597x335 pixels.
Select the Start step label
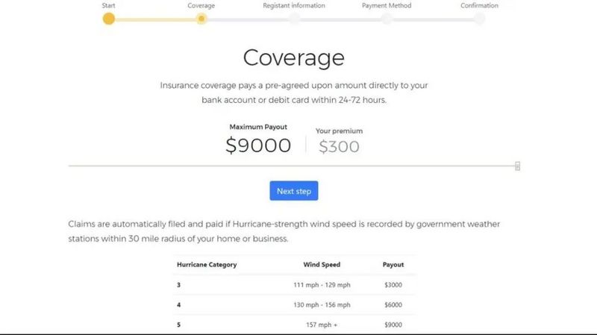[x=108, y=5]
